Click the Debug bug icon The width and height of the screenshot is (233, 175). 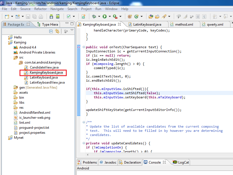coord(94,16)
